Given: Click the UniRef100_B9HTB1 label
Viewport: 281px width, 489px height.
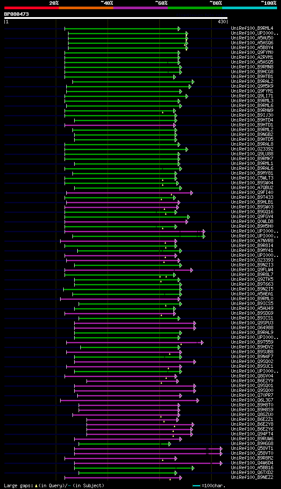Looking at the screenshot, I should tap(252, 77).
